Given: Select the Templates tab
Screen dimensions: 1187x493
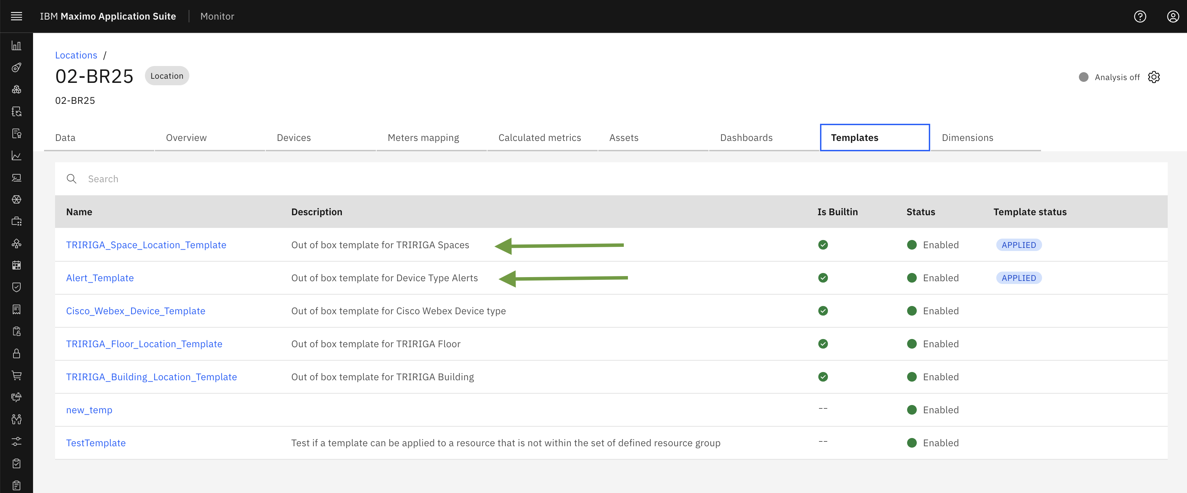Looking at the screenshot, I should 875,138.
